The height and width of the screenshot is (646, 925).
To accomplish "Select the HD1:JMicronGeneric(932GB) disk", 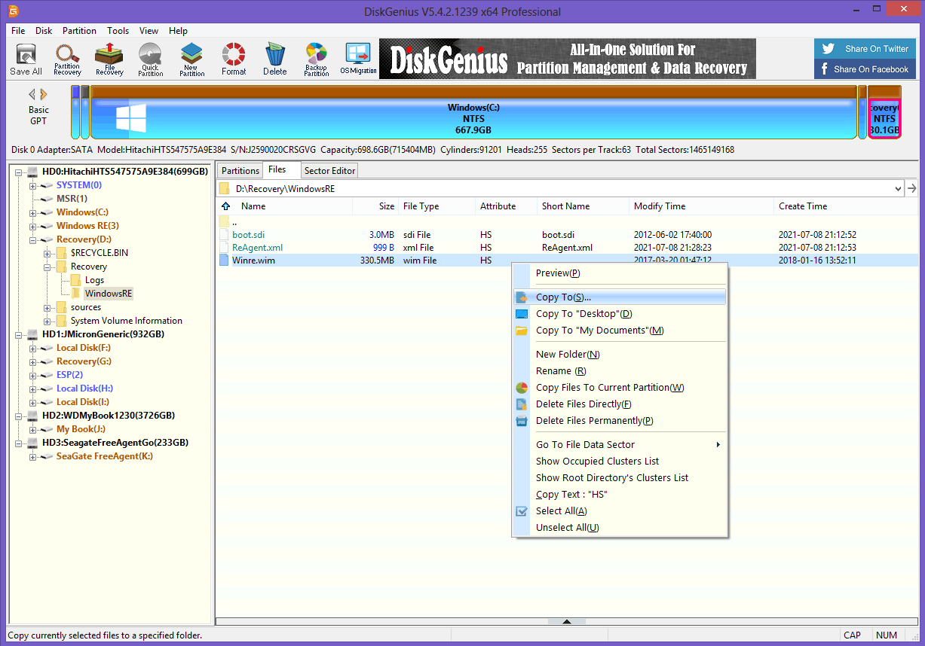I will pyautogui.click(x=103, y=334).
